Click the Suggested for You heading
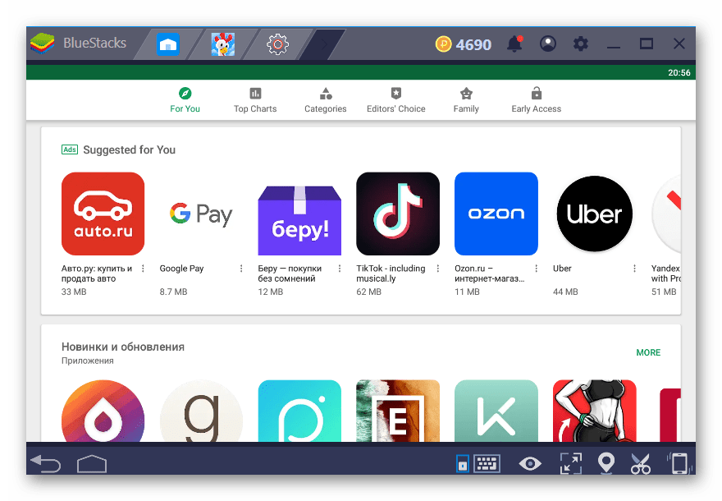The image size is (722, 501). tap(129, 149)
